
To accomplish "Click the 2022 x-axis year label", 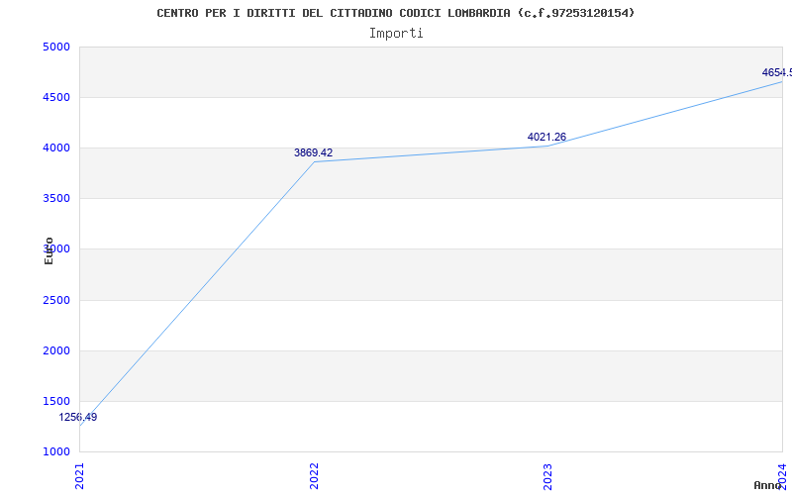I will [x=314, y=476].
